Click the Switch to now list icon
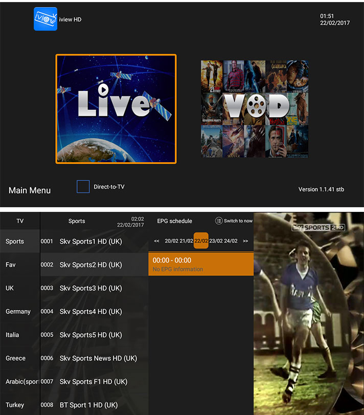Screen dimensions: 364x415 coord(219,221)
